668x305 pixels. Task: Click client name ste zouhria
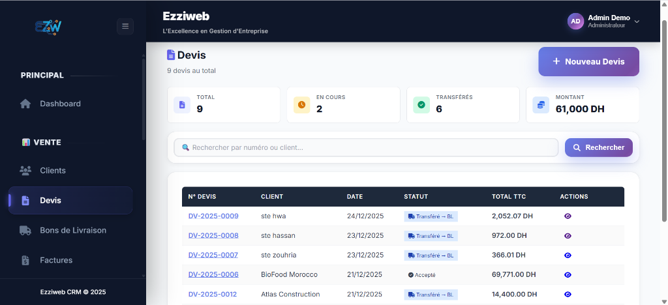pyautogui.click(x=279, y=255)
